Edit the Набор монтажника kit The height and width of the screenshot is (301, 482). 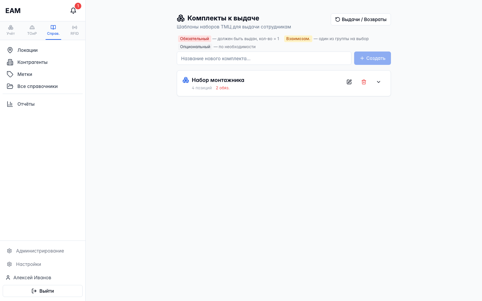click(x=349, y=82)
